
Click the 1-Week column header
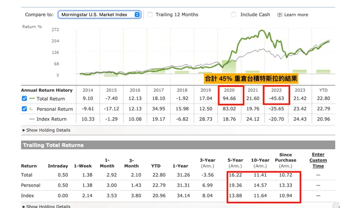point(82,166)
